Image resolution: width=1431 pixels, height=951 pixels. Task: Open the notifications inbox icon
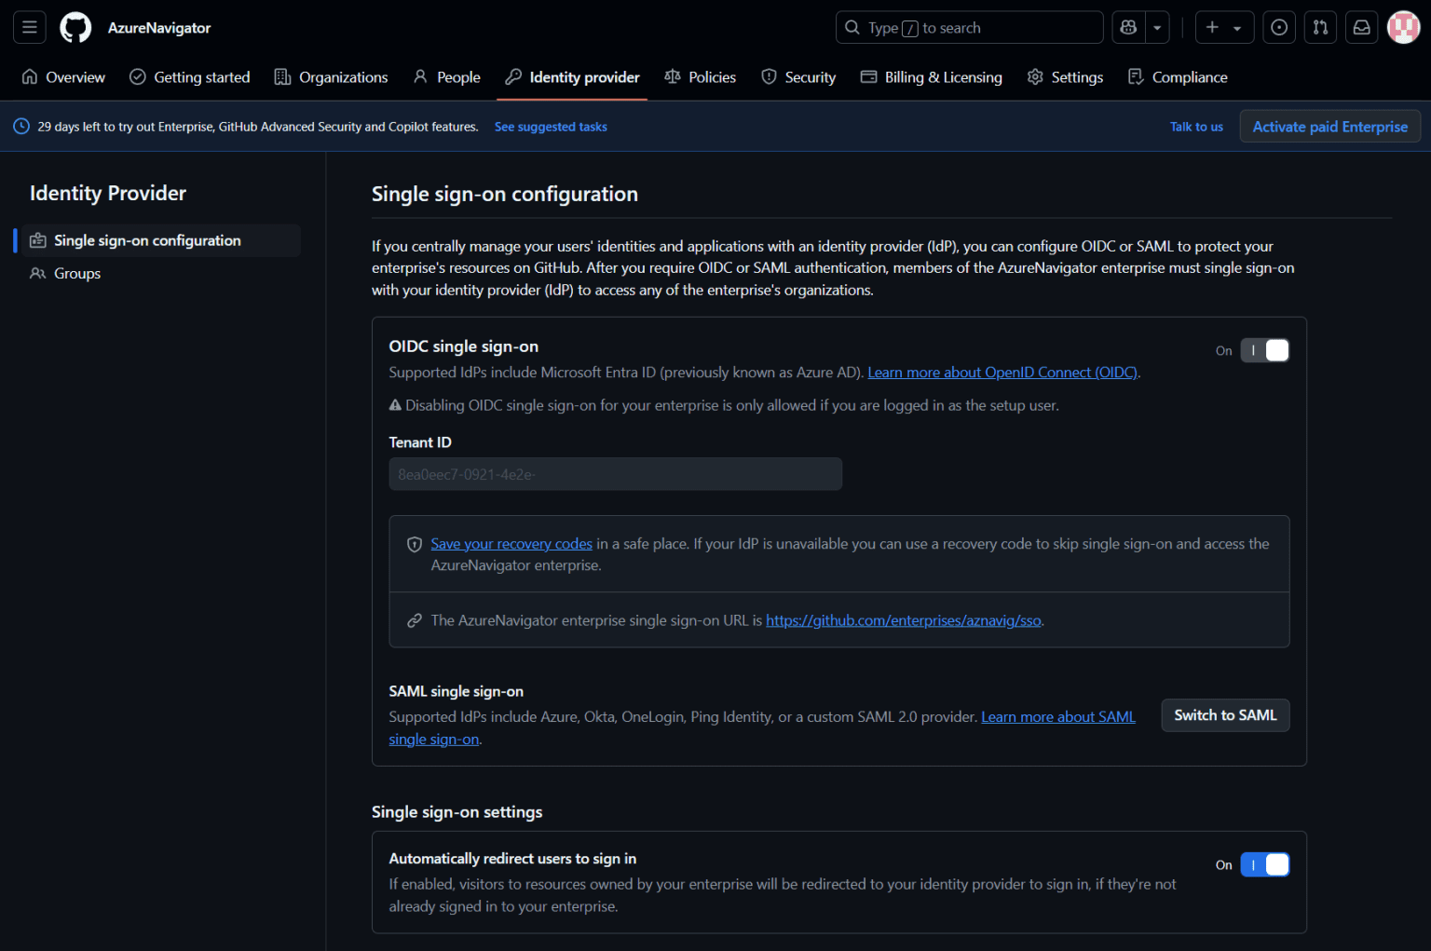pos(1361,27)
